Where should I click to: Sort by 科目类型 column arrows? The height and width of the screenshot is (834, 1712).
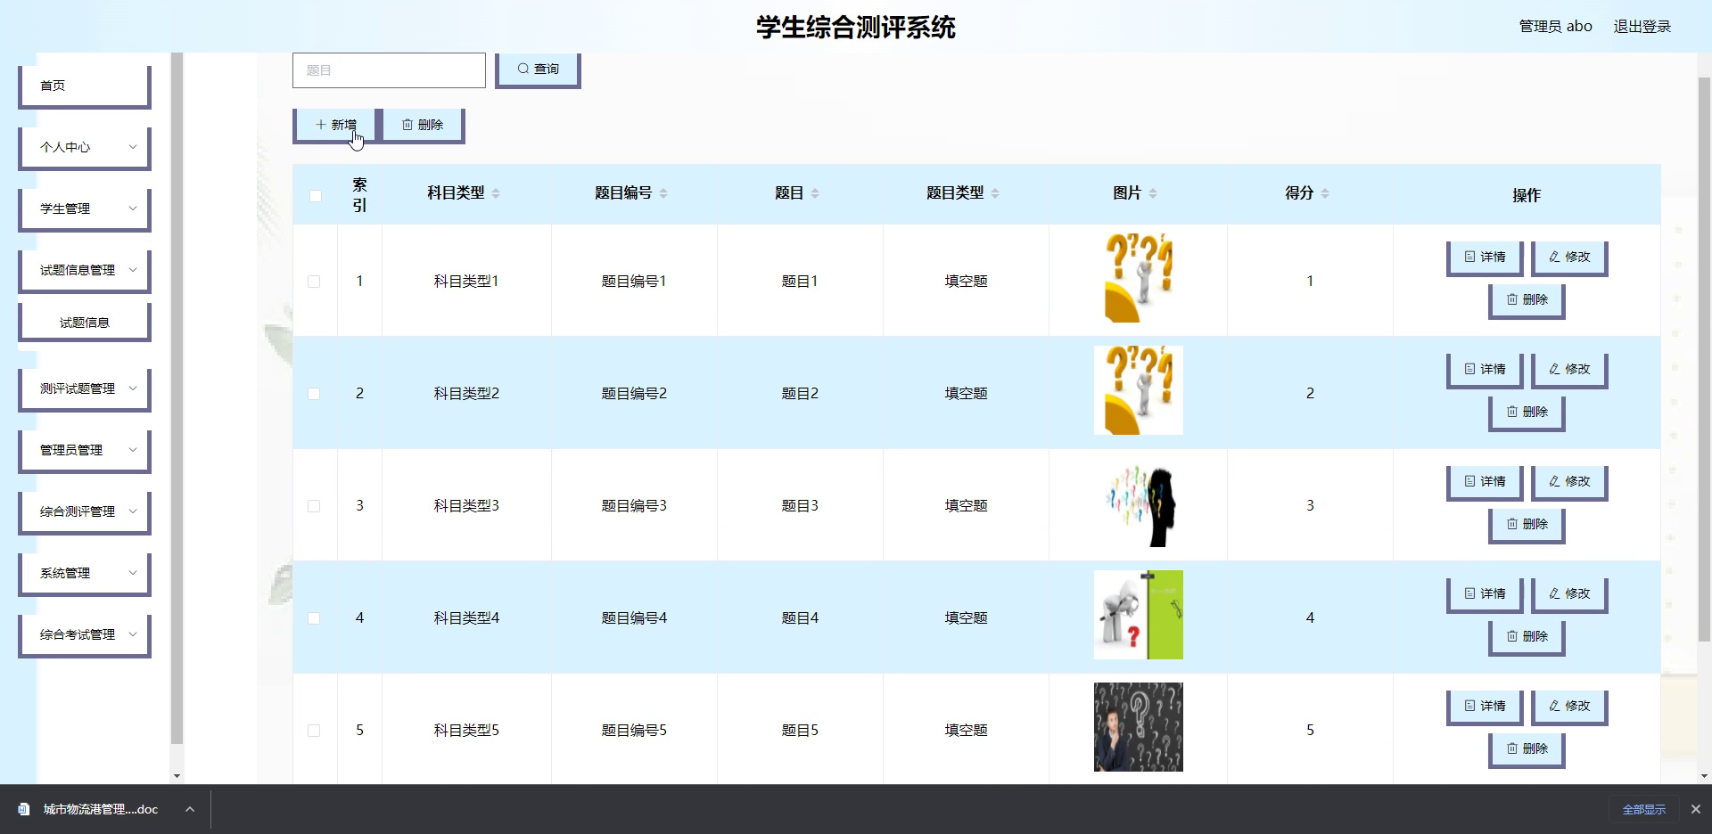(x=496, y=193)
